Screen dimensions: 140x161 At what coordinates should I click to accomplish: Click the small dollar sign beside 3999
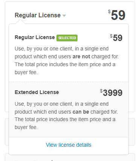click(x=101, y=91)
